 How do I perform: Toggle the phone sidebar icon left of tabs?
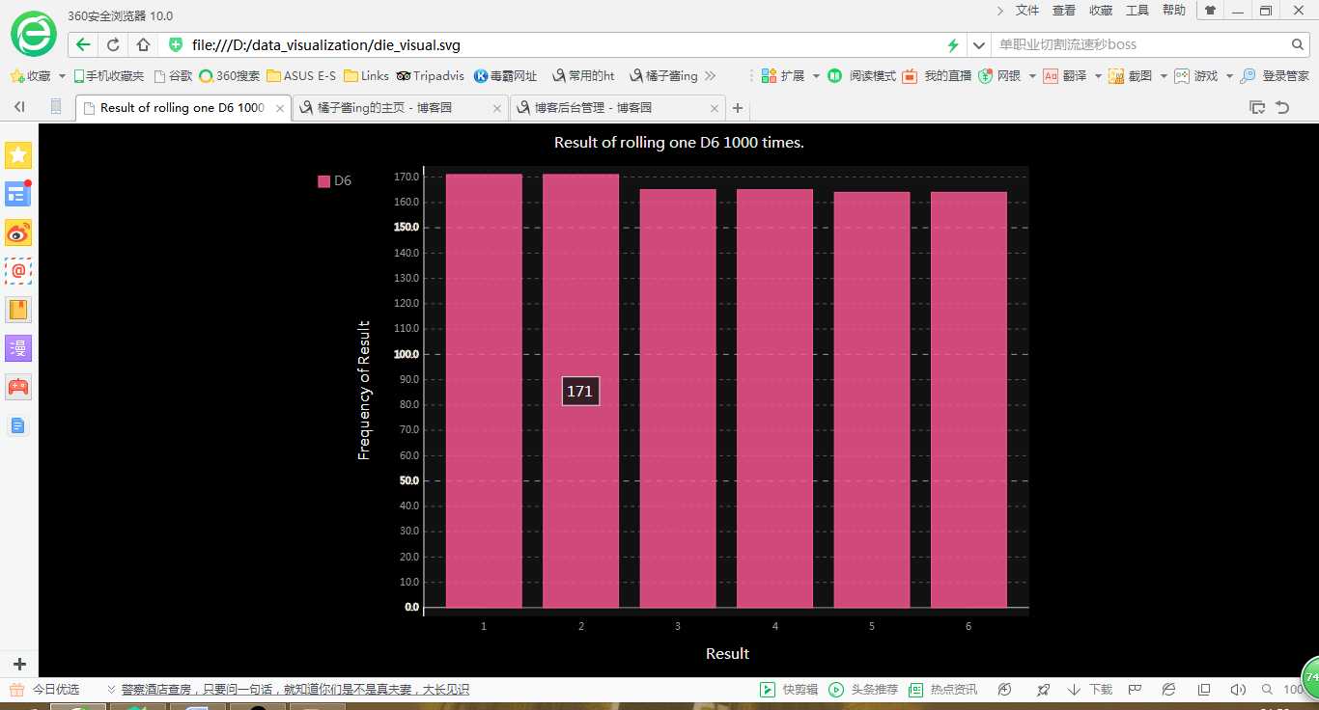(56, 107)
